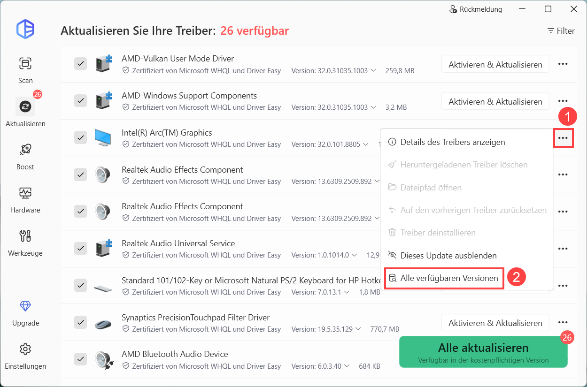587x387 pixels.
Task: Open more options for AMD-Vulkan User Mode Driver
Action: [563, 64]
